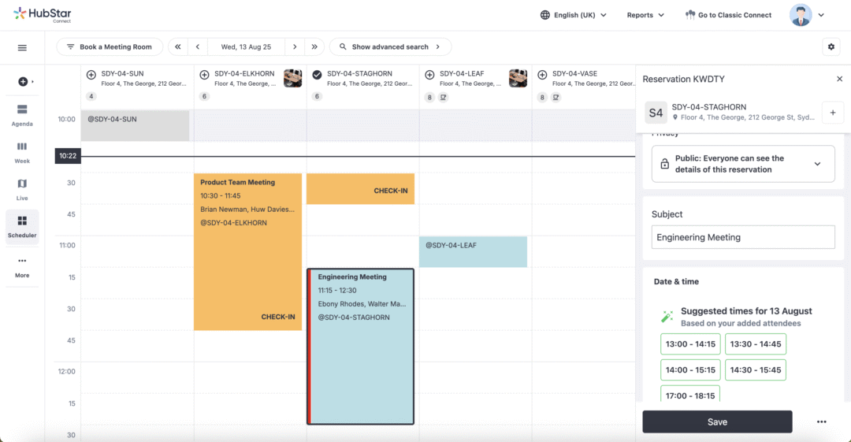Click the Subject field with Engineering Meeting
The image size is (851, 442).
[x=743, y=237]
